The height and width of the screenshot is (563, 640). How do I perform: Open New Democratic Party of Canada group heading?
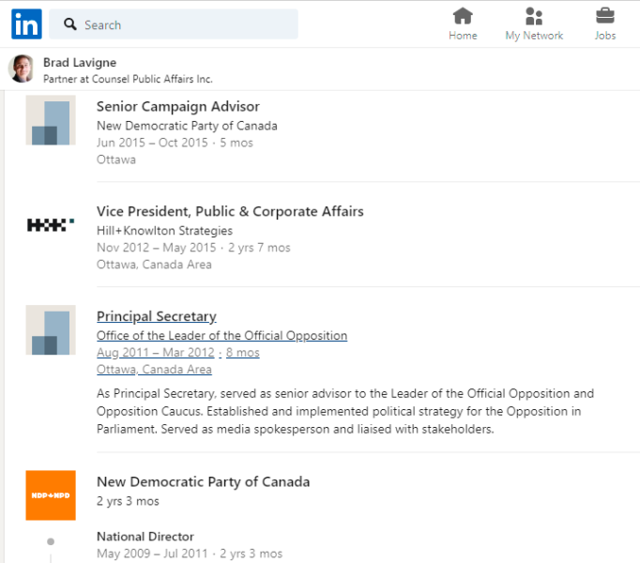tap(204, 481)
